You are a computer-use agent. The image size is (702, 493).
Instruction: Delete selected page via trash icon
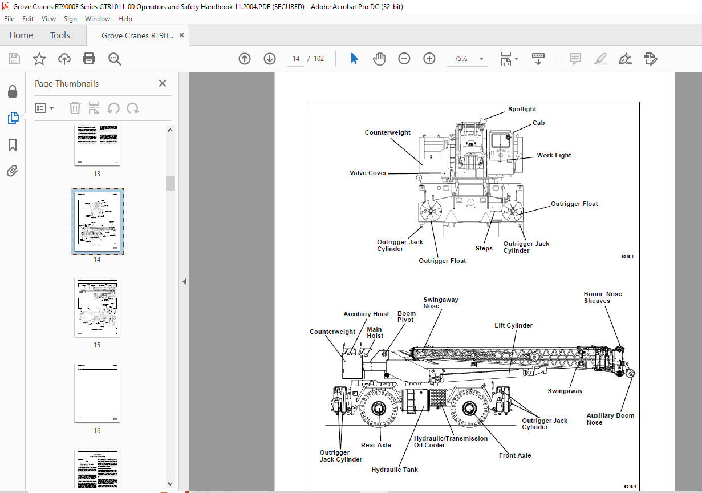coord(75,108)
